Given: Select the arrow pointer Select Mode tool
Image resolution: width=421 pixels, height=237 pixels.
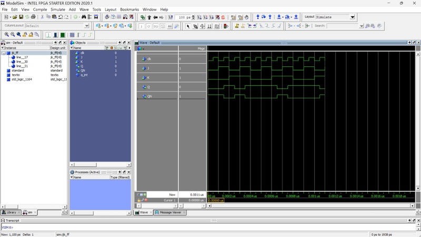Looking at the screenshot, I should (188, 26).
